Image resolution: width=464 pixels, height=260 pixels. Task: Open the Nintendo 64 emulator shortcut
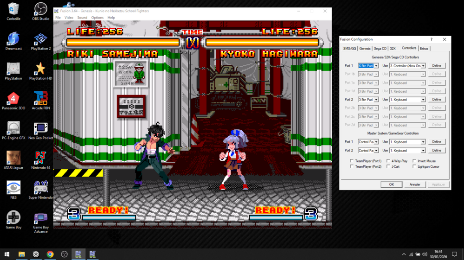[x=40, y=159]
